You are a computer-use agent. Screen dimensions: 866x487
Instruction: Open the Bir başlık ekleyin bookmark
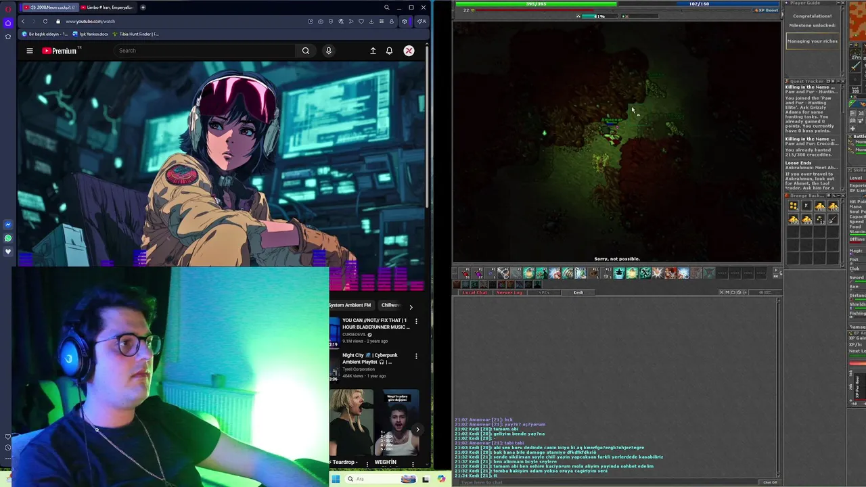(45, 34)
